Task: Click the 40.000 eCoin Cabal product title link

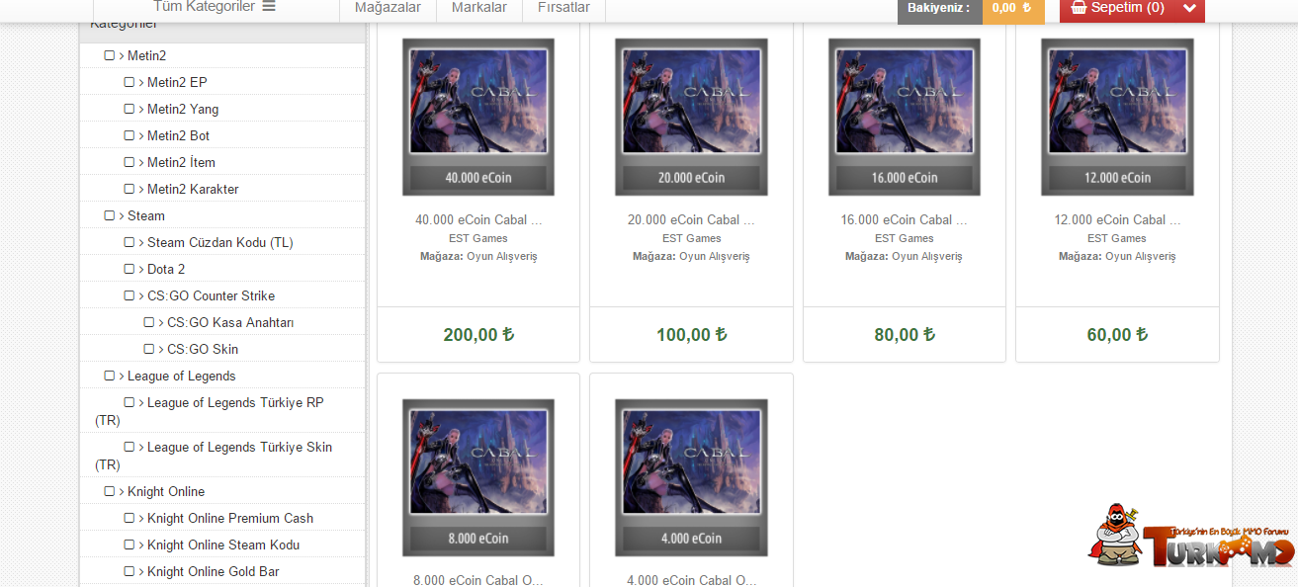Action: coord(478,220)
